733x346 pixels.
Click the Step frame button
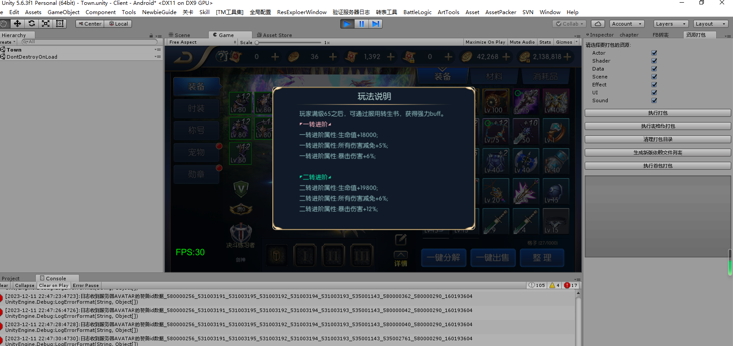coord(376,24)
